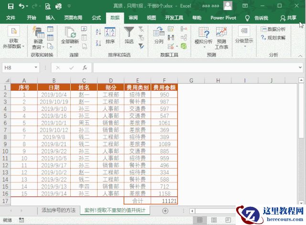Click 规划求解 (Solver) button
The image size is (306, 225).
(x=273, y=37)
